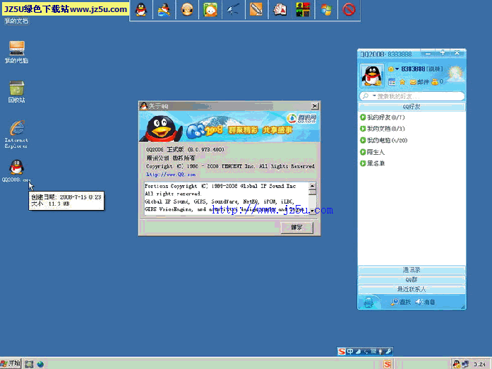Launch the QQ penguin surfing icon

pos(164,9)
